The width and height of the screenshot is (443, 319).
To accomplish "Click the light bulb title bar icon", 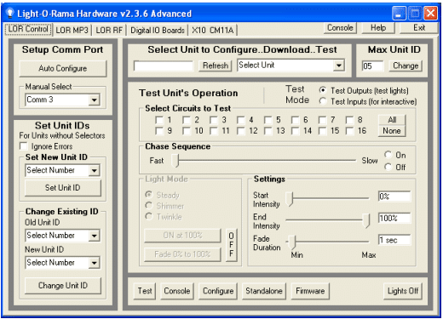I will point(10,13).
